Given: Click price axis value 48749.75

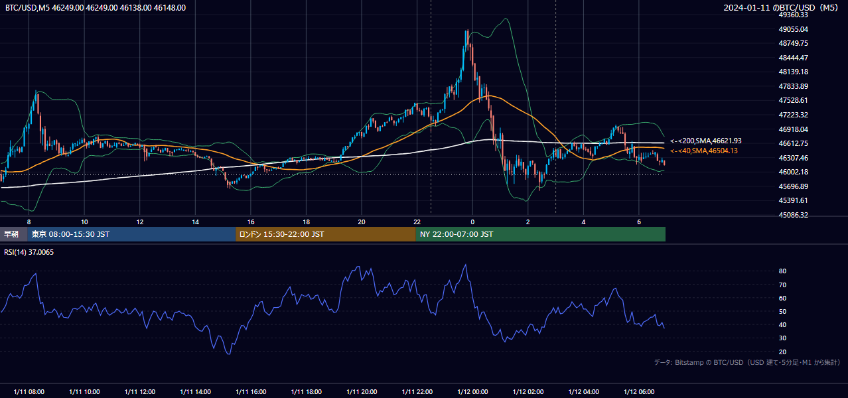Looking at the screenshot, I should point(793,43).
